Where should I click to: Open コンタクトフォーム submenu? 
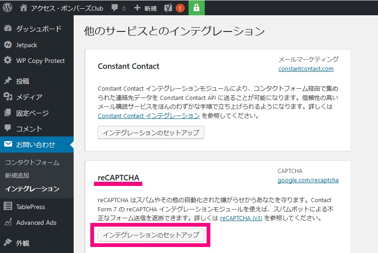[x=32, y=162]
